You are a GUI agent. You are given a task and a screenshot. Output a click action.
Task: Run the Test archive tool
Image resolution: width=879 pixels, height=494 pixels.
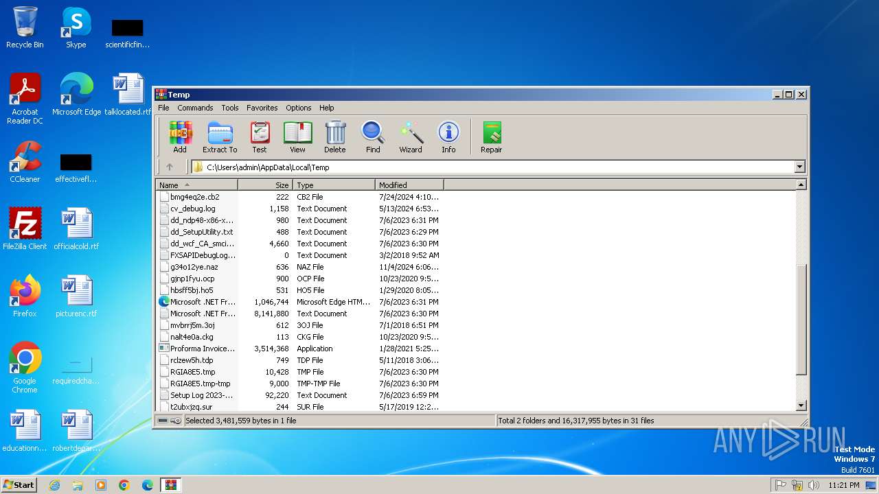pyautogui.click(x=260, y=137)
